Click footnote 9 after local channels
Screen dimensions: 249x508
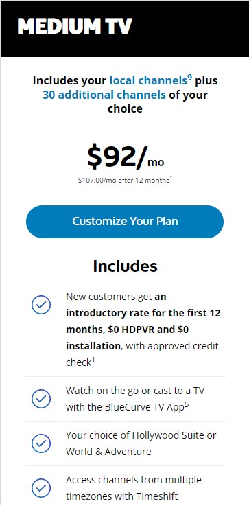point(190,78)
